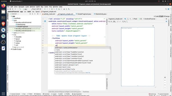
Task: Click the Save All toolbar icon
Action: [x=10, y=9]
